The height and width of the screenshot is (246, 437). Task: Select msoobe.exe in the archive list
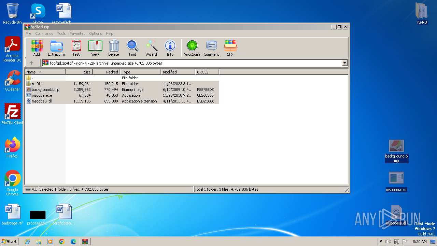122,95
